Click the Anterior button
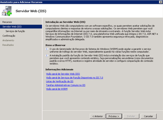 pyautogui.click(x=98, y=116)
